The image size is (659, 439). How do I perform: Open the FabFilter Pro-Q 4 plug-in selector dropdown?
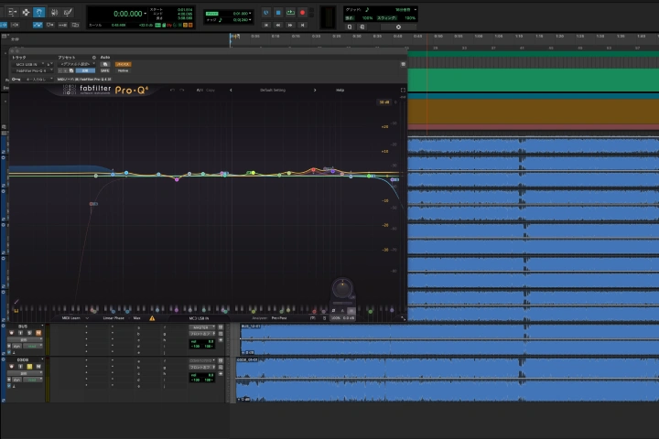pyautogui.click(x=32, y=70)
